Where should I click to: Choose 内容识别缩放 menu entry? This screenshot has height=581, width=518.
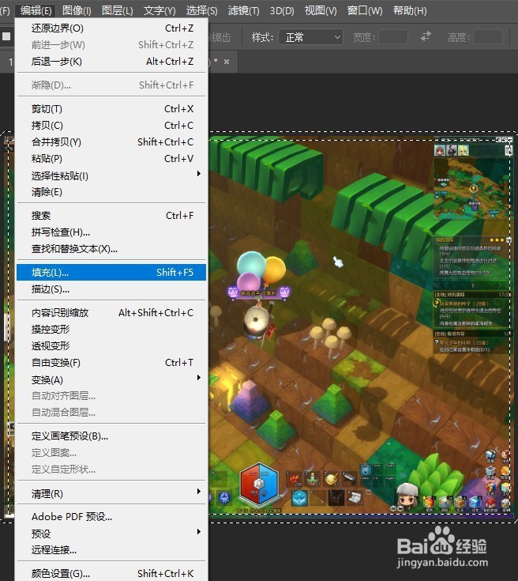(111, 313)
